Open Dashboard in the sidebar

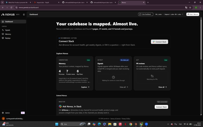coord(13,21)
